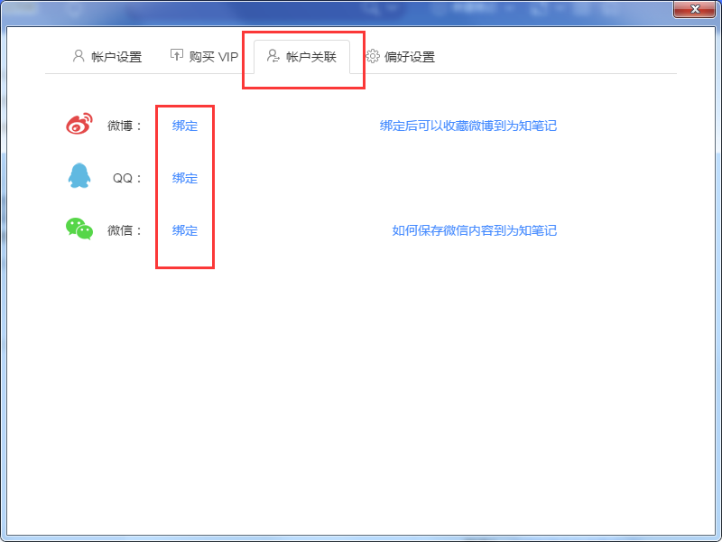Click the green WeChat icon
722x542 pixels.
coord(79,229)
